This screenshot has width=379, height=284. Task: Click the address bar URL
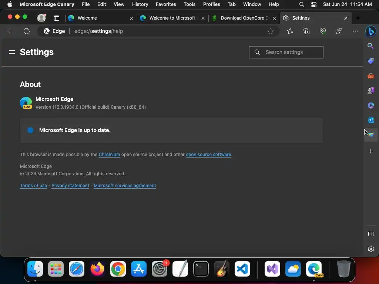click(98, 31)
